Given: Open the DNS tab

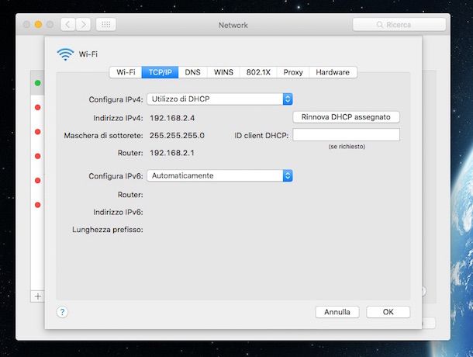Looking at the screenshot, I should coord(193,72).
